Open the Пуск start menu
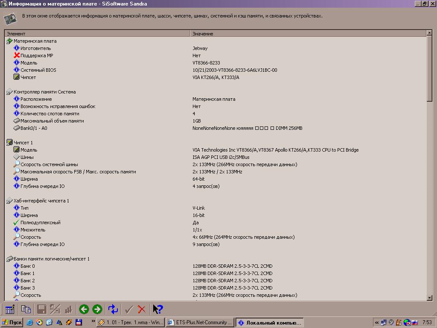 pyautogui.click(x=12, y=322)
